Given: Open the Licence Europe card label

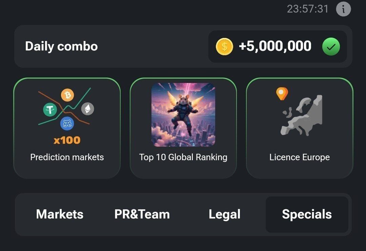Looking at the screenshot, I should (300, 157).
